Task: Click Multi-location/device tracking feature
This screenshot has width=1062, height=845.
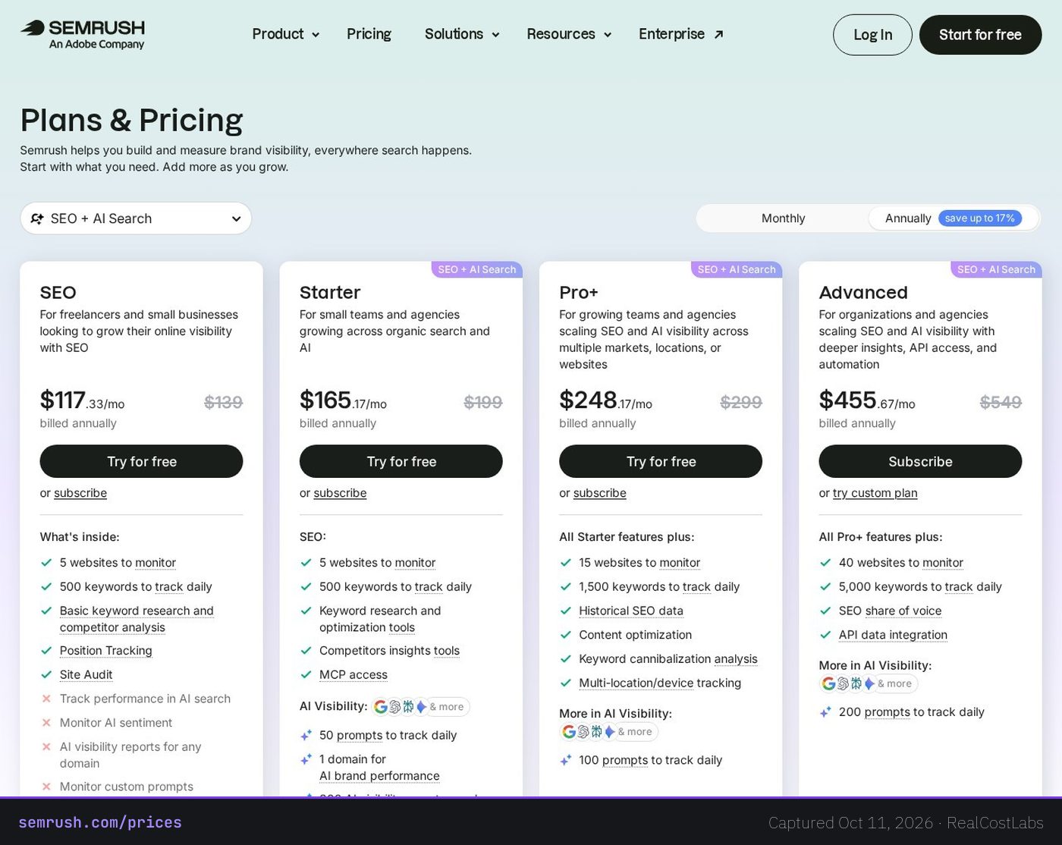Action: pos(660,683)
